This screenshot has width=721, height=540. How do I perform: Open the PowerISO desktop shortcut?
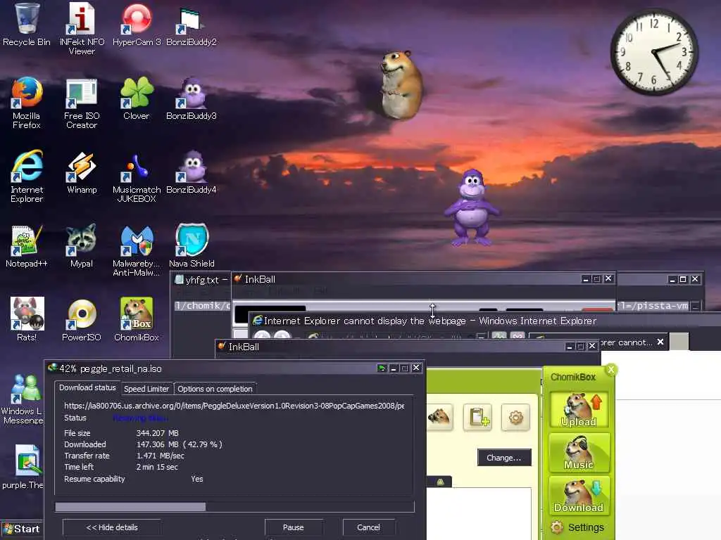82,320
